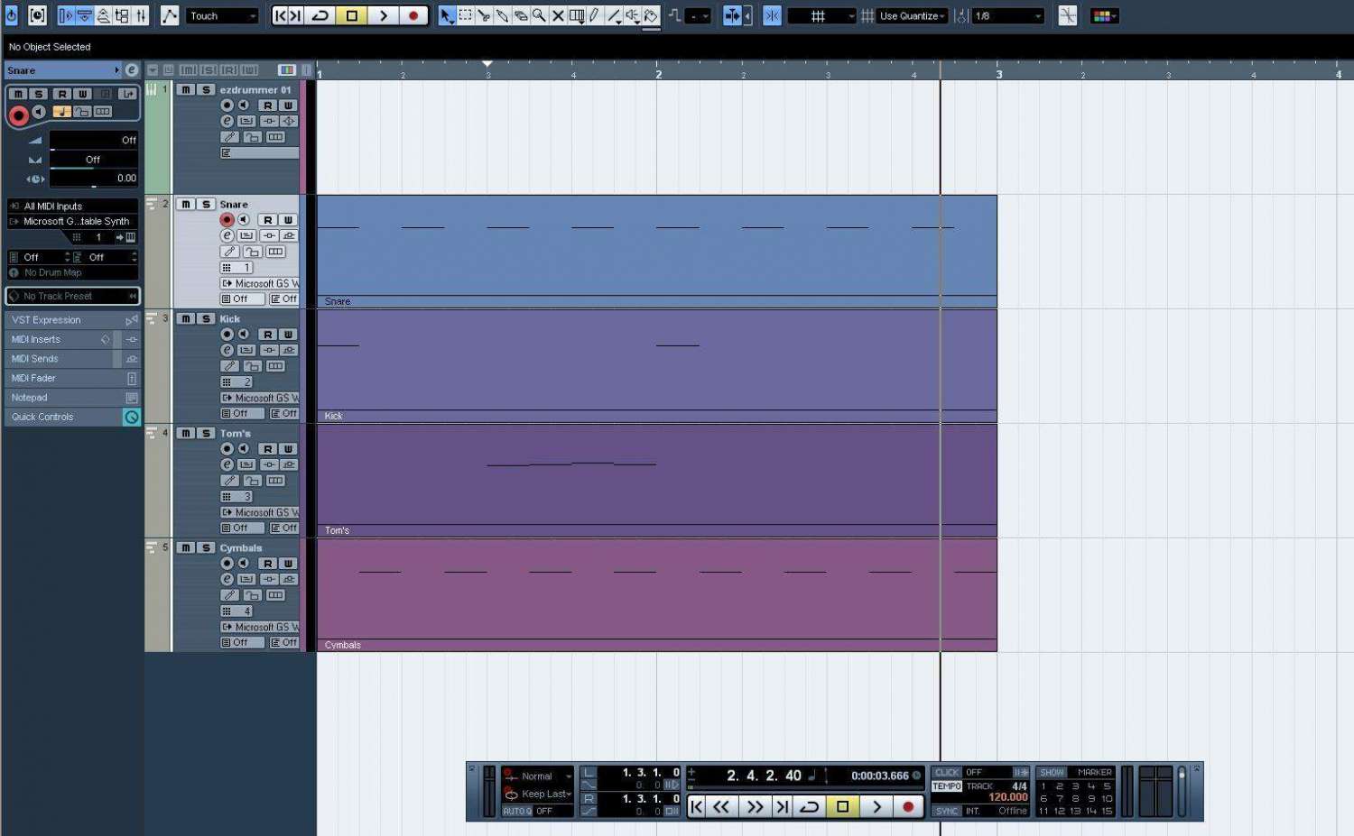Open the Touch automation mode dropdown
Image resolution: width=1354 pixels, height=836 pixels.
222,16
